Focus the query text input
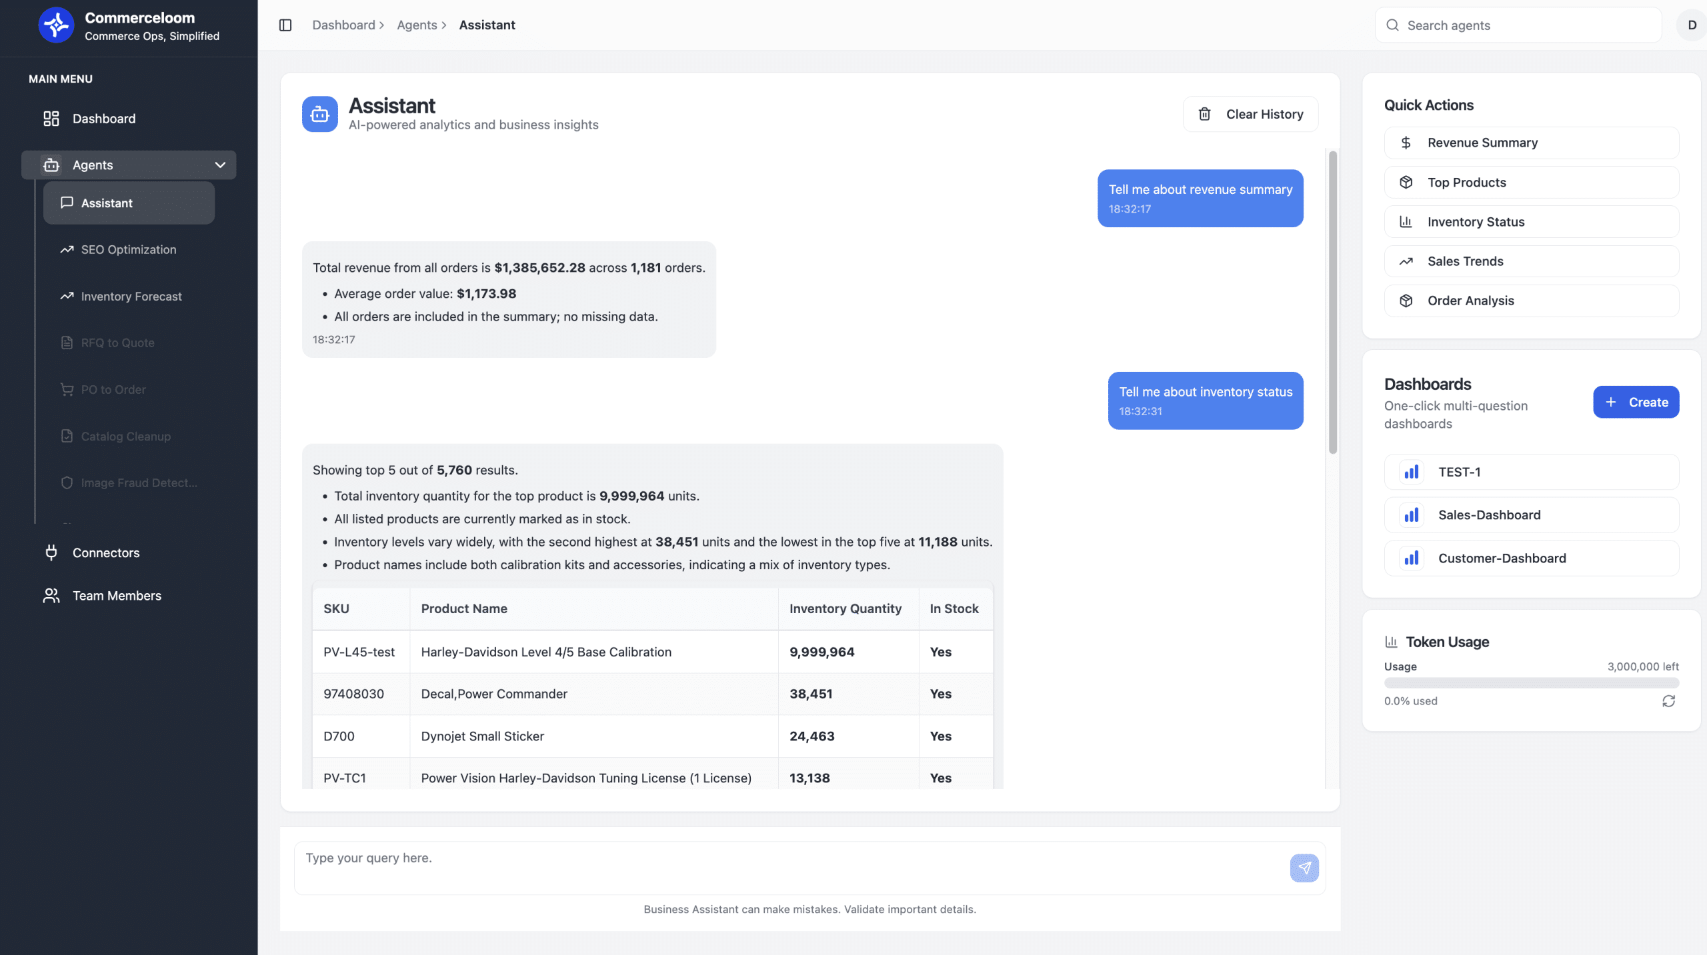Image resolution: width=1707 pixels, height=955 pixels. (x=787, y=866)
